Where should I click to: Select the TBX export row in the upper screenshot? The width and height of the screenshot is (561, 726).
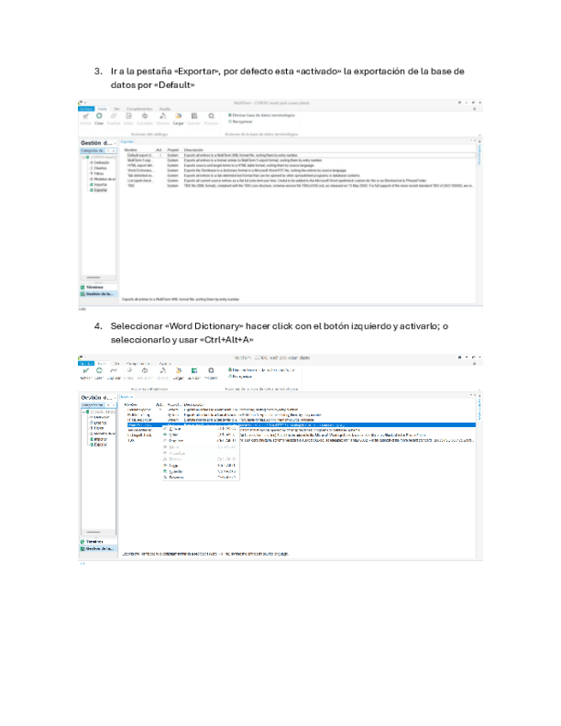click(x=131, y=185)
